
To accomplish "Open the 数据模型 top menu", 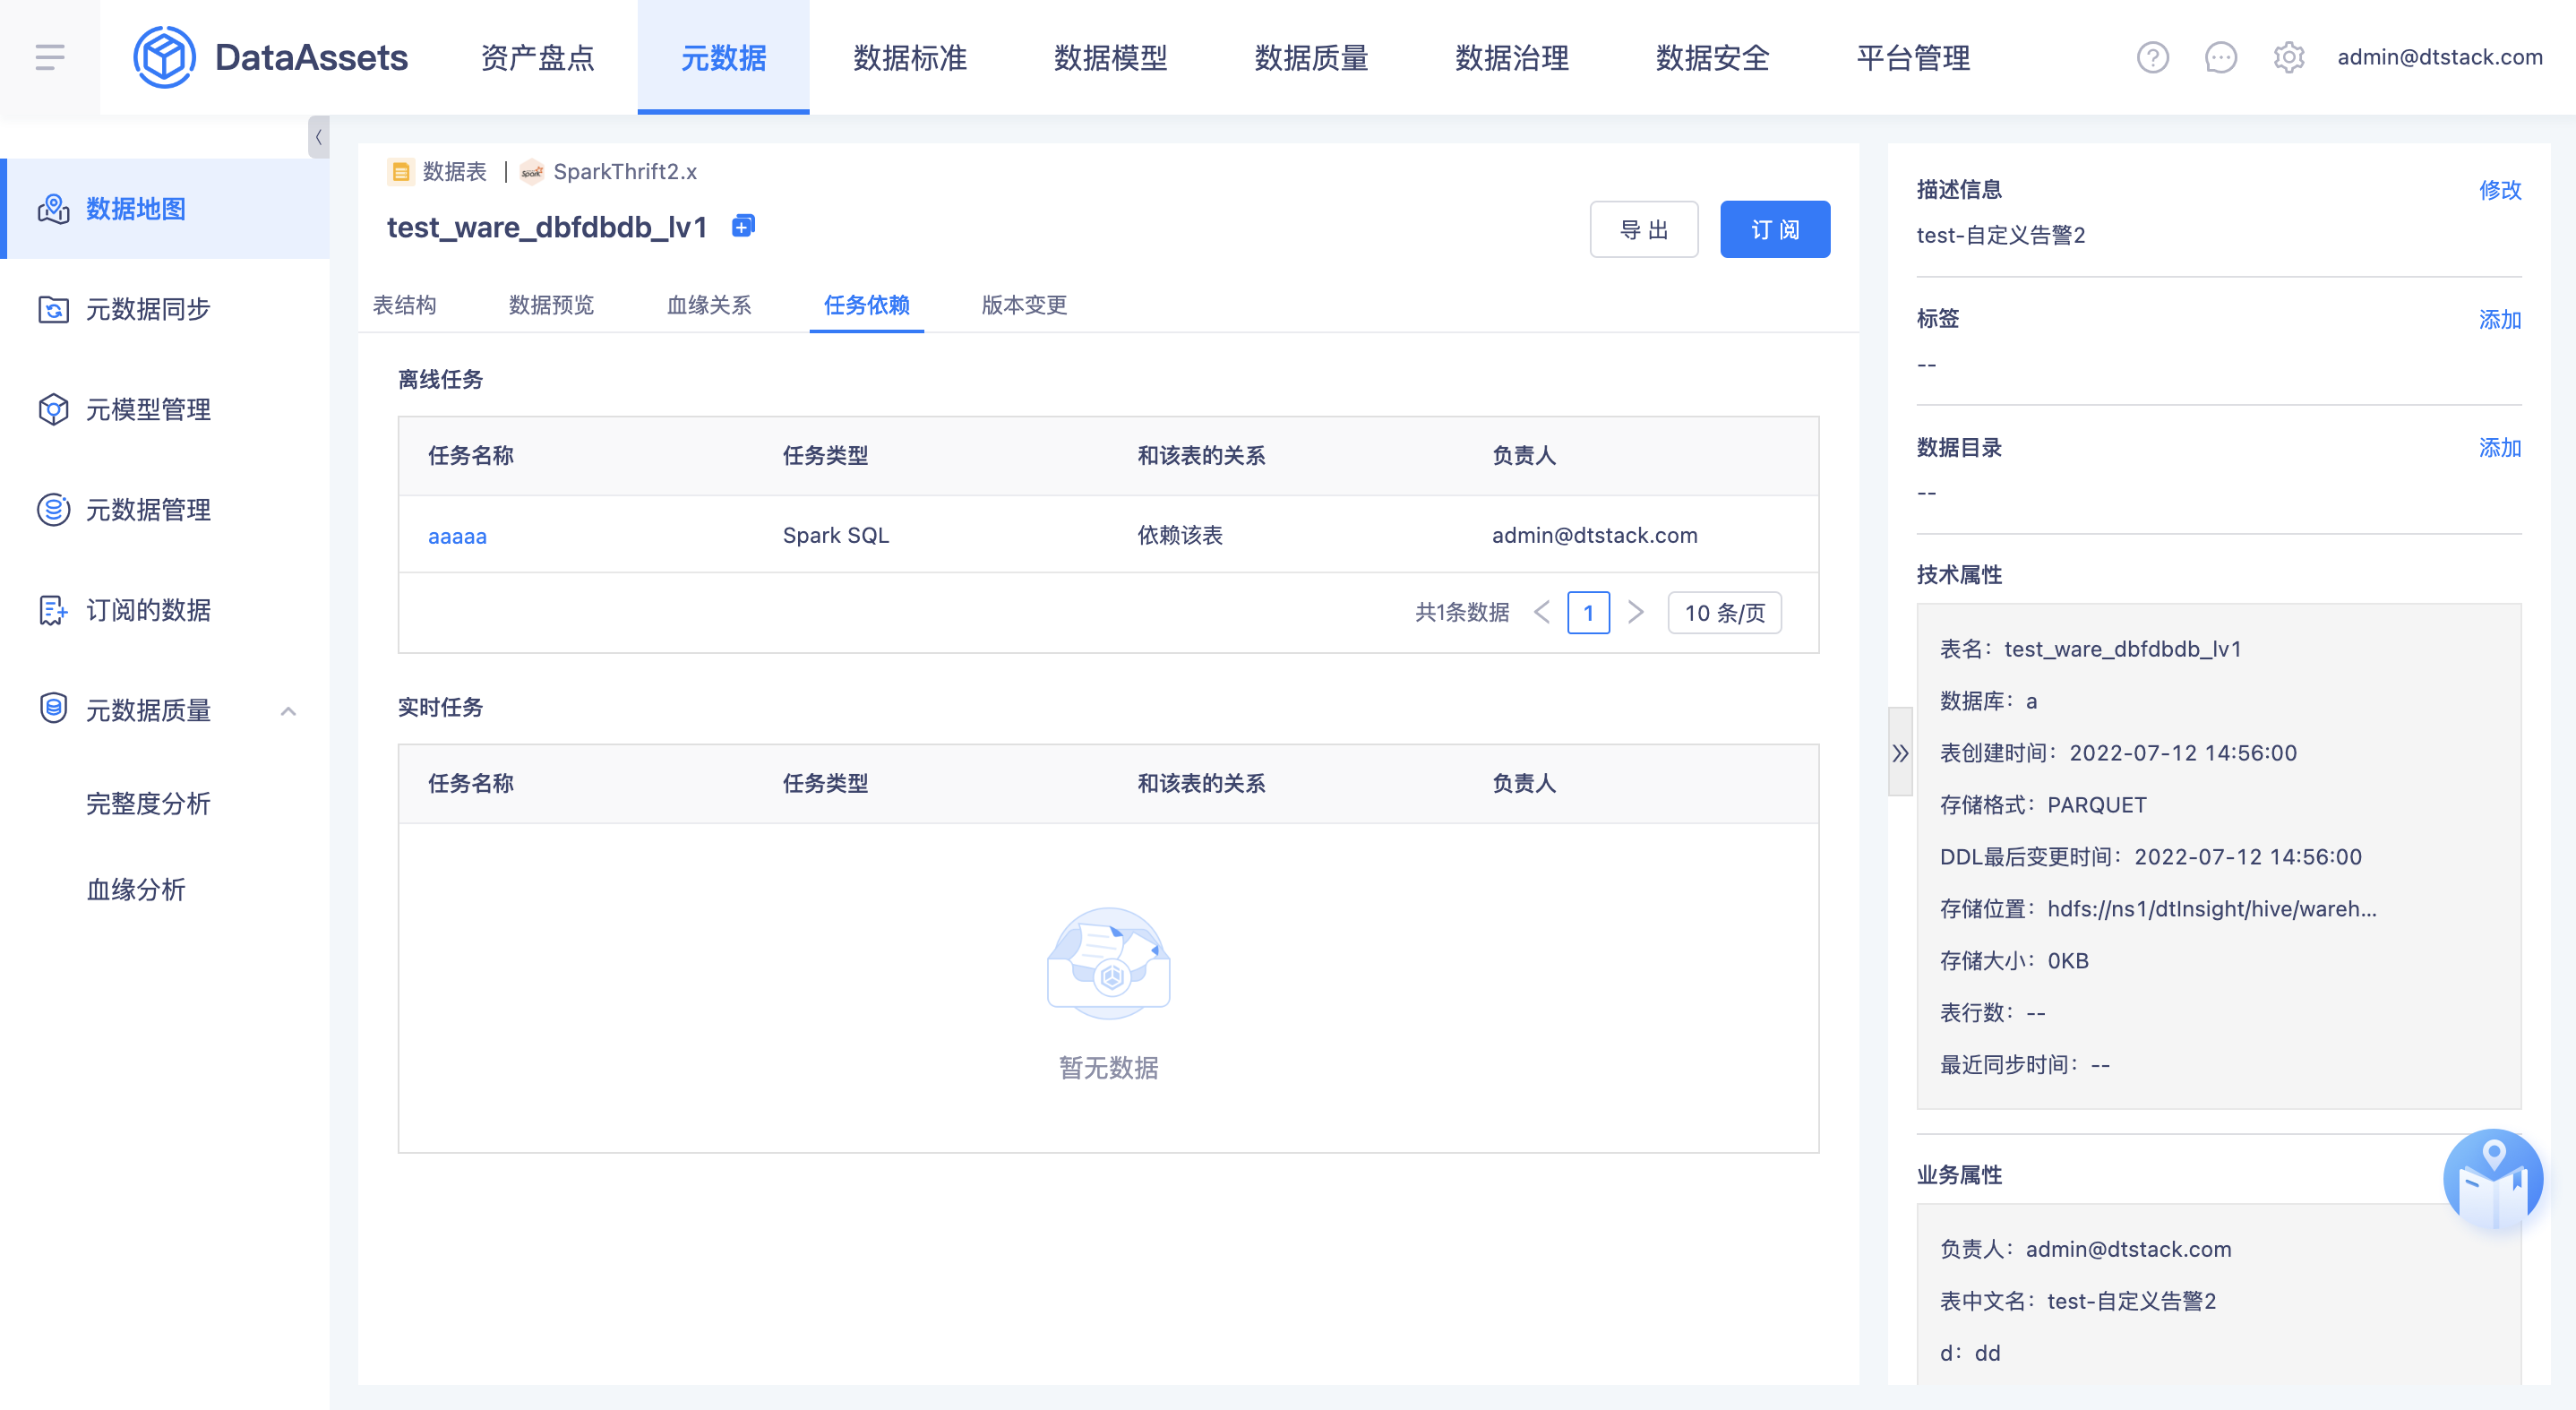I will (x=1110, y=57).
